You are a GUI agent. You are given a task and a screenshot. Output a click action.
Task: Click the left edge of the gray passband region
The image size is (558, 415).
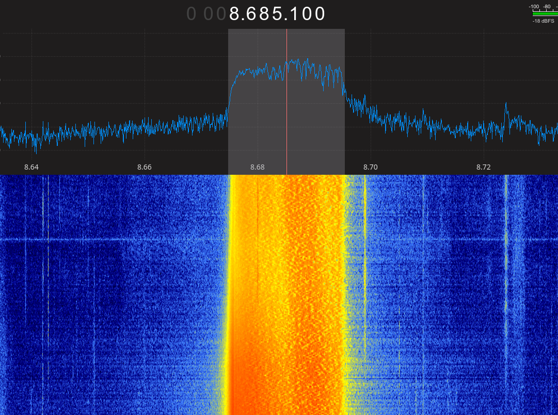[229, 103]
